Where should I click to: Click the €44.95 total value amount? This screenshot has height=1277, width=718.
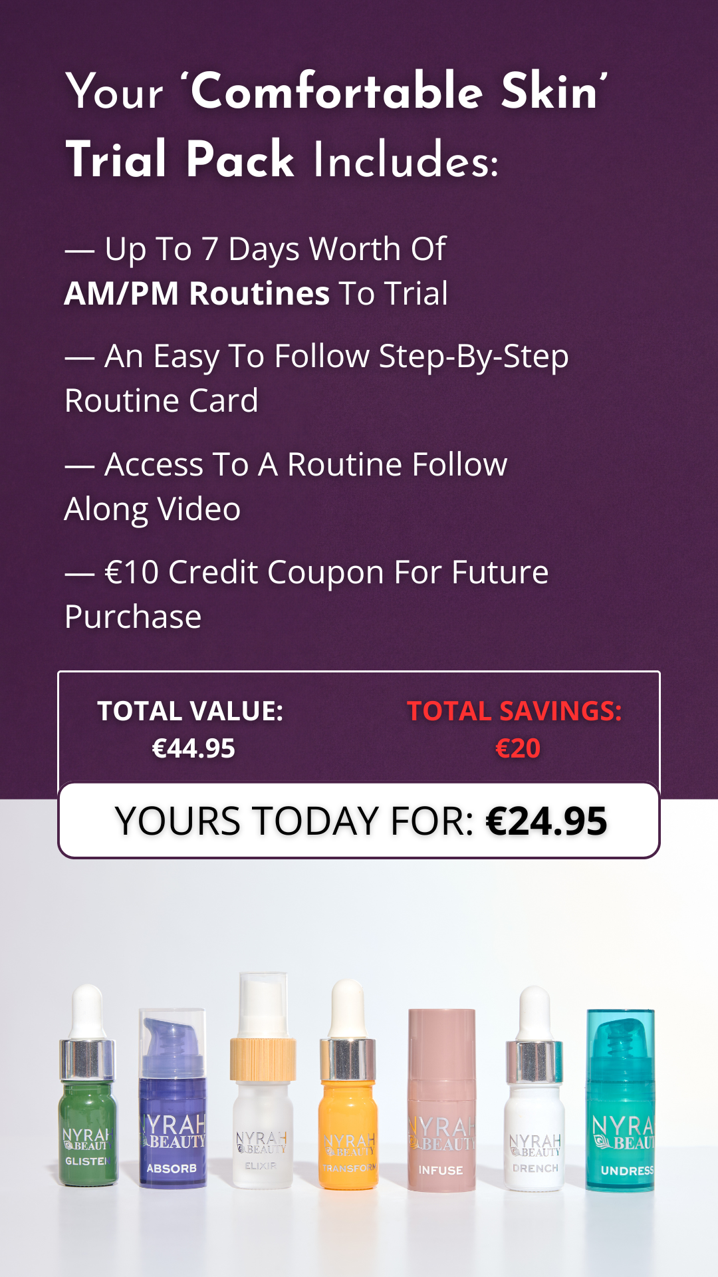(x=193, y=749)
